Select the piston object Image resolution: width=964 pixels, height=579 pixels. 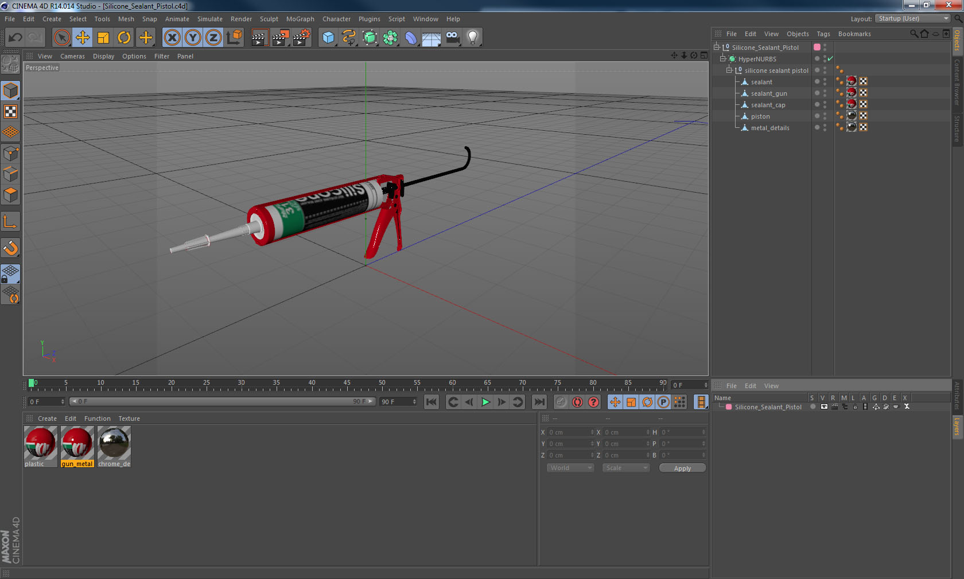coord(760,116)
